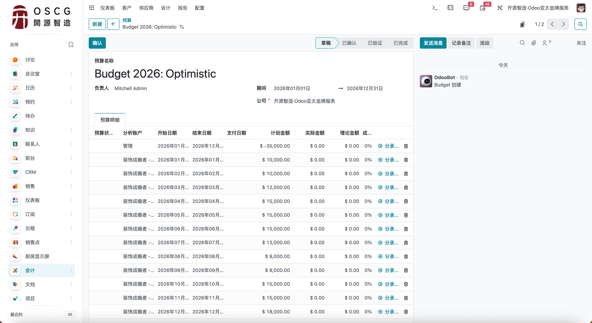The height and width of the screenshot is (323, 592).
Task: Toggle the bookmark icon beside the pager
Action: (x=523, y=24)
